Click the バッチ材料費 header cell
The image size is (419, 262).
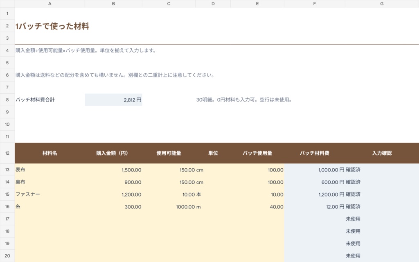(315, 153)
